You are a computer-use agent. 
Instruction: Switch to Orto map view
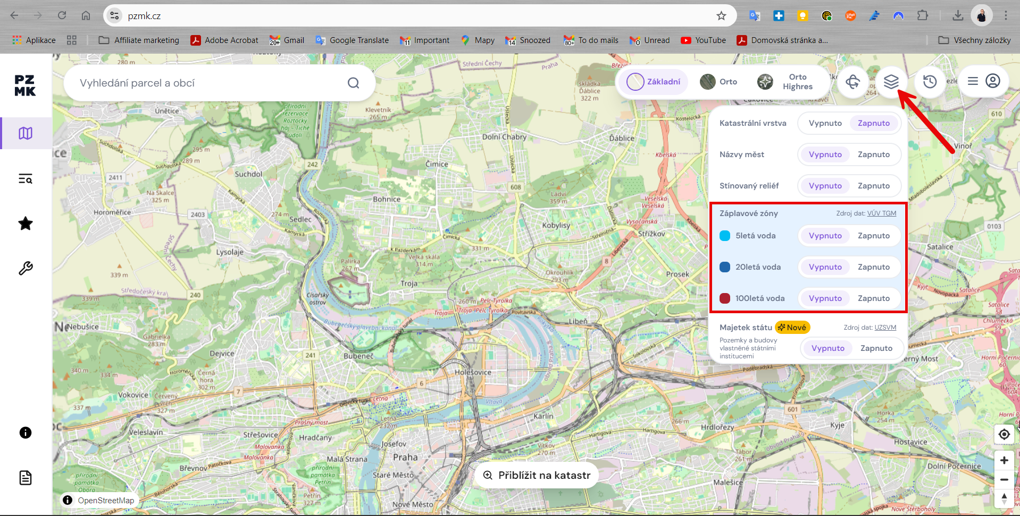pyautogui.click(x=719, y=82)
